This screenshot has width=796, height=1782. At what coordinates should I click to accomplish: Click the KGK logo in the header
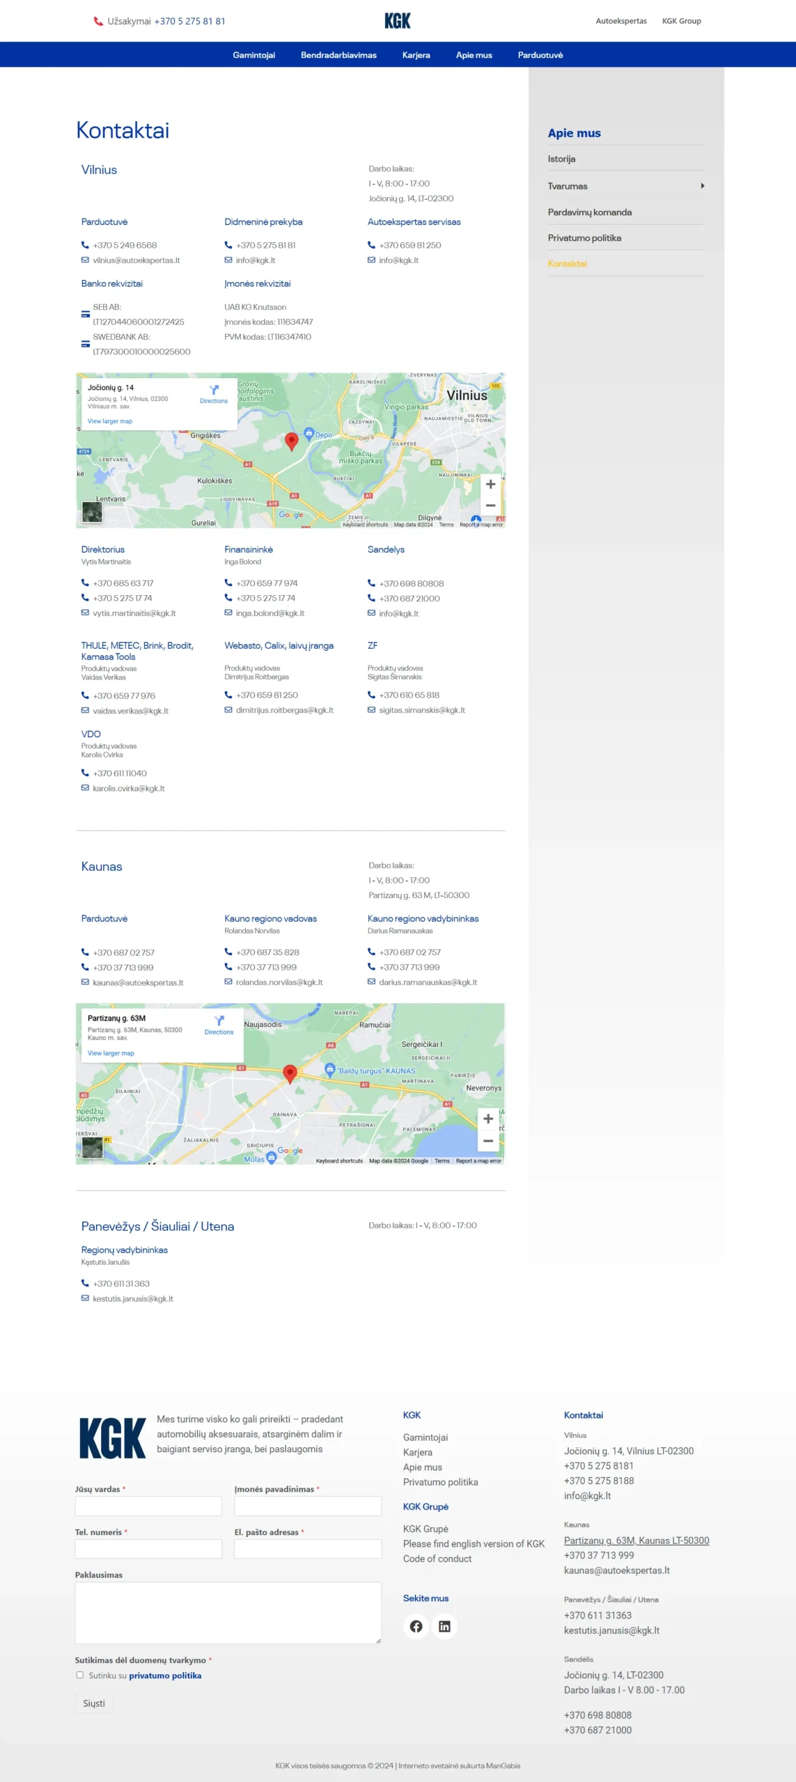397,21
